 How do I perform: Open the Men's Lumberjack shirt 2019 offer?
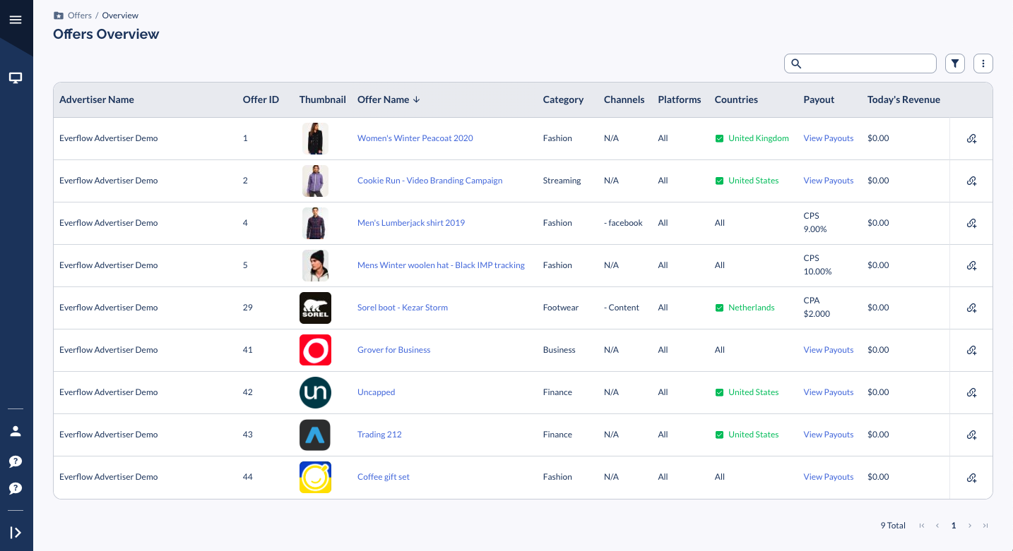[411, 223]
